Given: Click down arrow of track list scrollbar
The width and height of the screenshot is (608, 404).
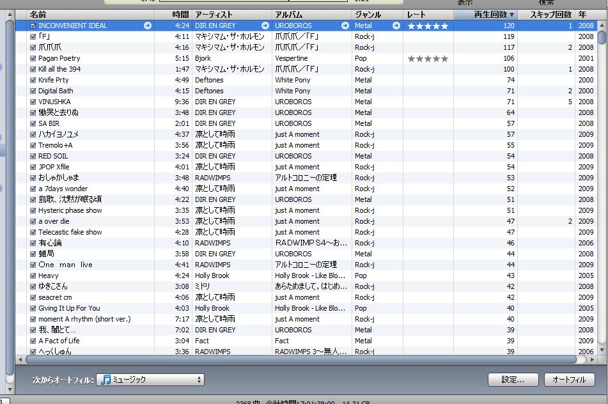Looking at the screenshot, I should [602, 350].
